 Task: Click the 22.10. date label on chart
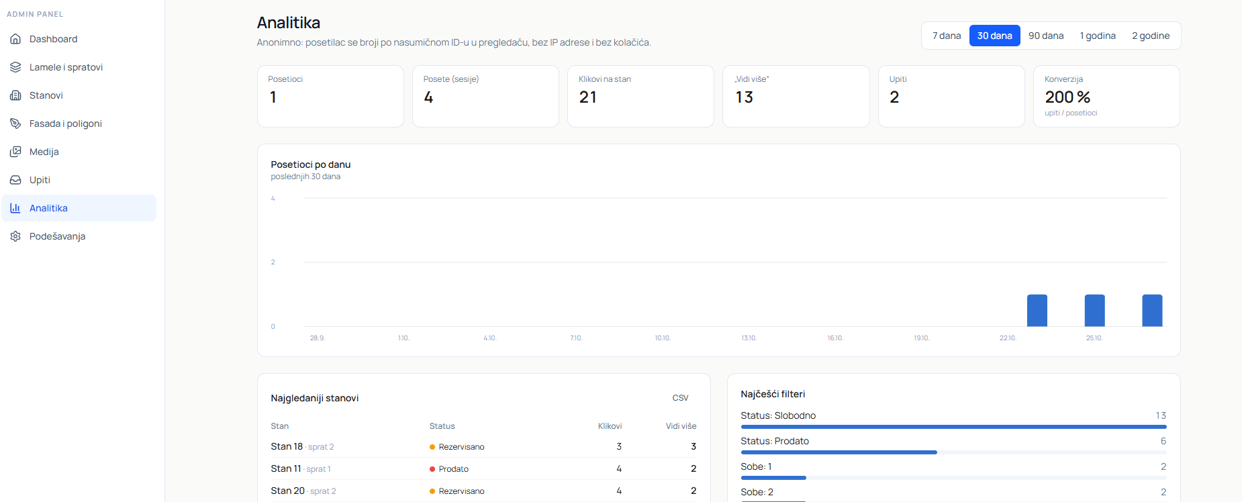(1008, 338)
